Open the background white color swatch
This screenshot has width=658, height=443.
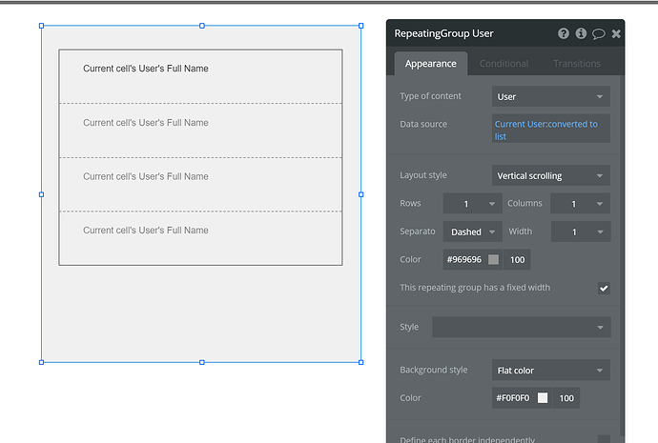pyautogui.click(x=543, y=398)
